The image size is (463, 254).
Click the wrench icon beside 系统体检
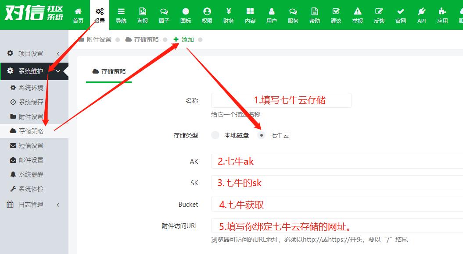(x=13, y=189)
